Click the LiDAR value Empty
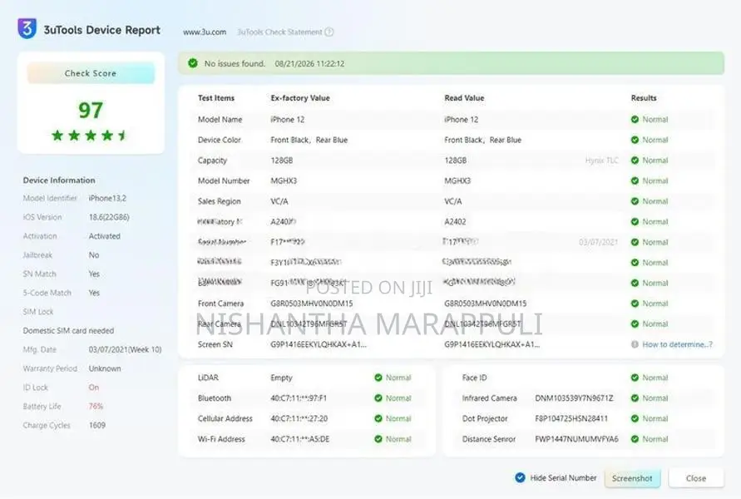Image resolution: width=741 pixels, height=499 pixels. coord(281,378)
